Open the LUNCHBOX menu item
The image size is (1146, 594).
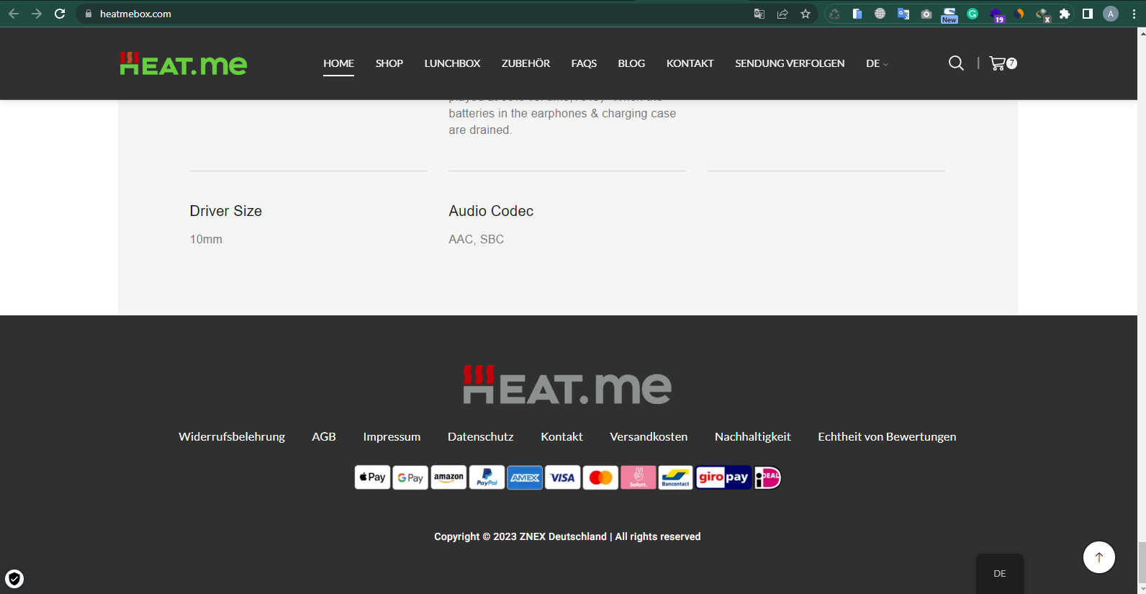(452, 63)
